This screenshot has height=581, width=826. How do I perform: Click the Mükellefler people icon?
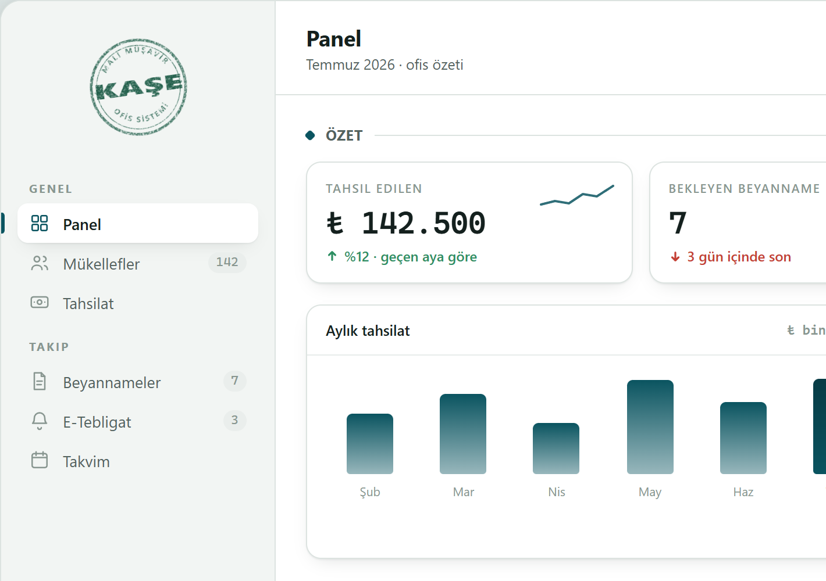[x=40, y=263]
